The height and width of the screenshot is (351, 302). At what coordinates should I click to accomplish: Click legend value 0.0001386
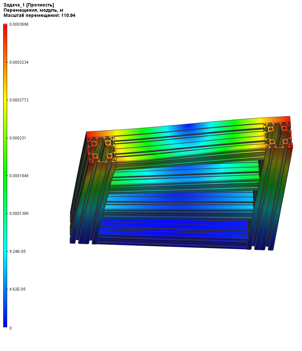pos(19,214)
